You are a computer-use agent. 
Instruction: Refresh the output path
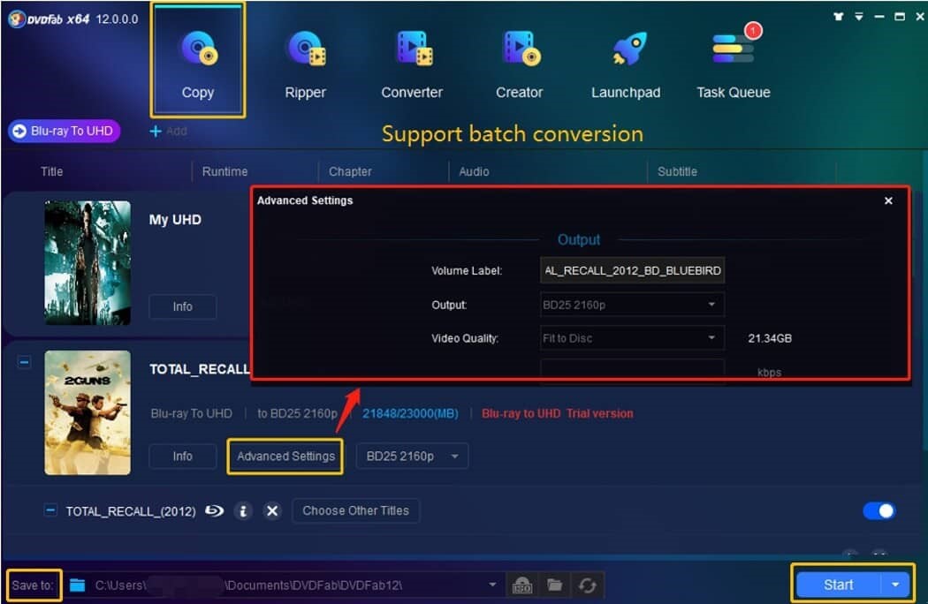click(x=588, y=585)
